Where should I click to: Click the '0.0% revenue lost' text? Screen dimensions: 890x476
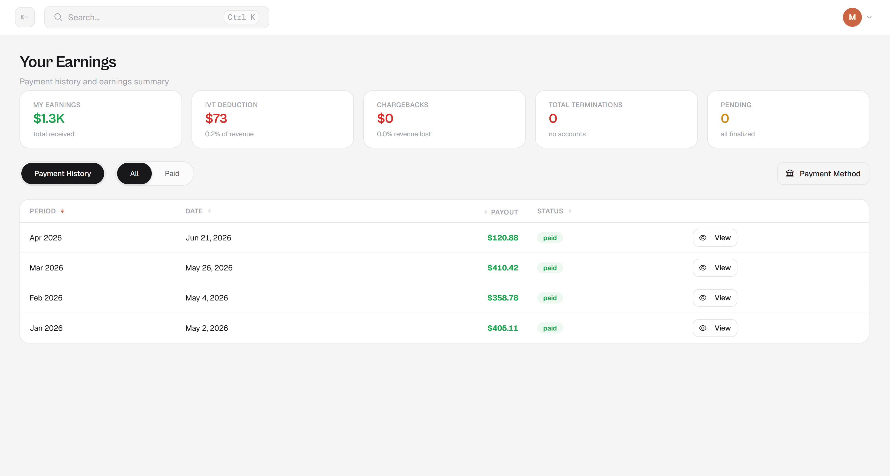(404, 134)
